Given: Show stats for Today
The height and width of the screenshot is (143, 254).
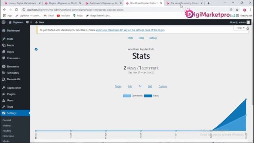Looking at the screenshot, I should click(118, 87).
